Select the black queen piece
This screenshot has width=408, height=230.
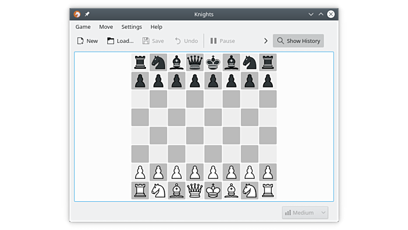point(195,62)
